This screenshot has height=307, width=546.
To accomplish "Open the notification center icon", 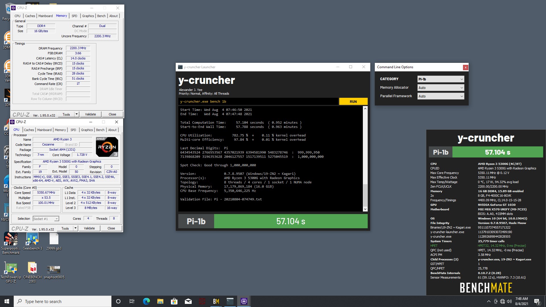I will [x=537, y=301].
